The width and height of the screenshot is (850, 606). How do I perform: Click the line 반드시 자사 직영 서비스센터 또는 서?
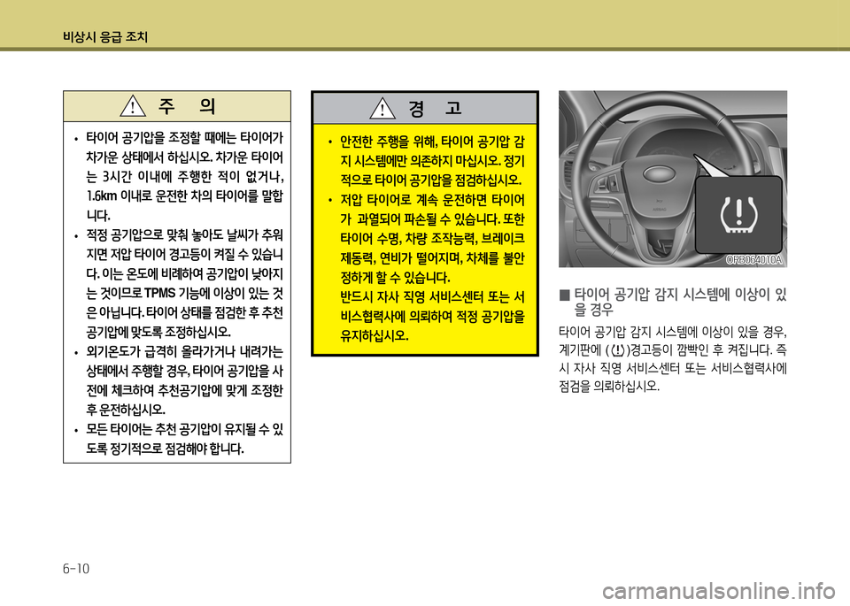point(432,296)
